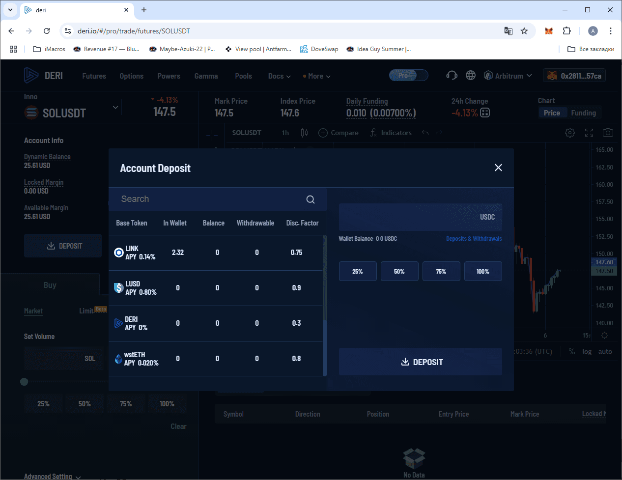Click the translate page icon
Image resolution: width=622 pixels, height=480 pixels.
(509, 31)
